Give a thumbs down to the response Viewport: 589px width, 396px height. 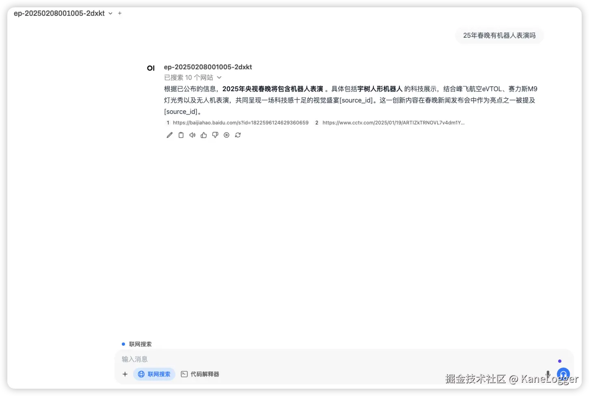[x=215, y=135]
